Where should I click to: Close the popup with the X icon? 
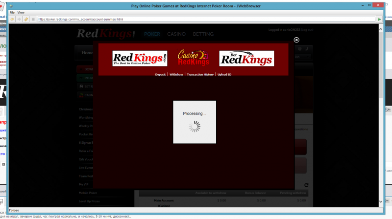tap(296, 40)
